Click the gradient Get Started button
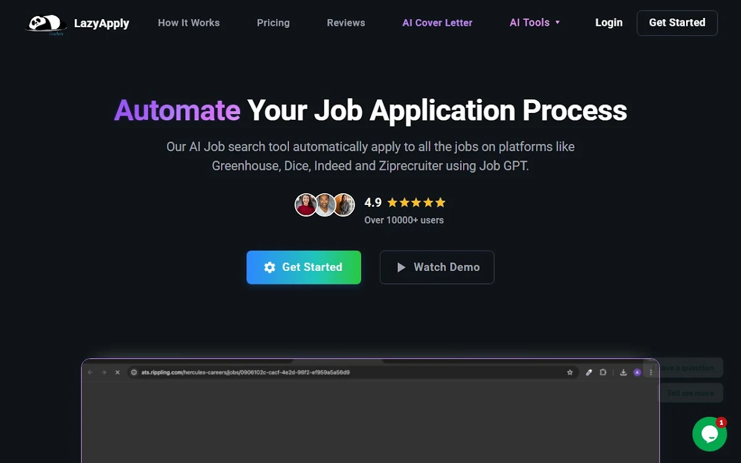Image resolution: width=741 pixels, height=463 pixels. click(304, 267)
